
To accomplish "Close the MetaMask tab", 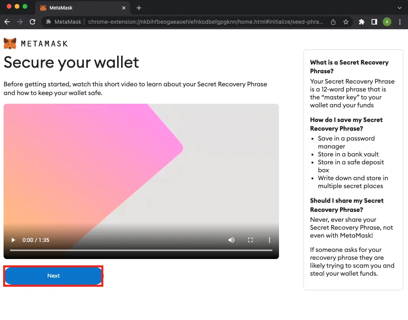I will coord(124,8).
